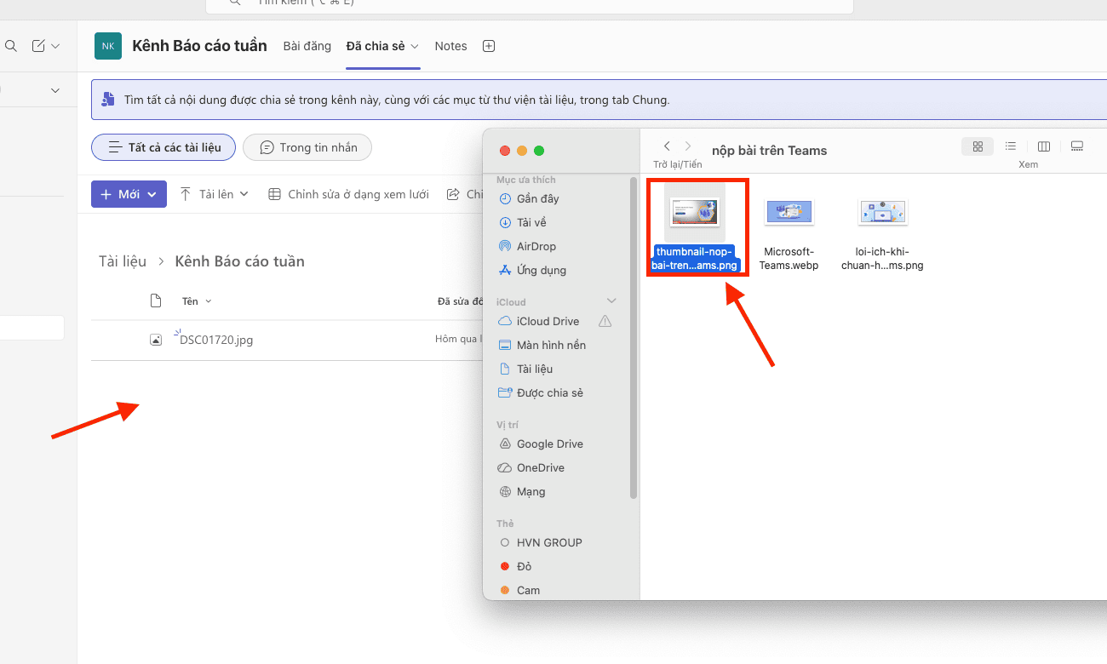Screen dimensions: 1107x664
Task: Click the add tab plus icon
Action: pos(489,46)
